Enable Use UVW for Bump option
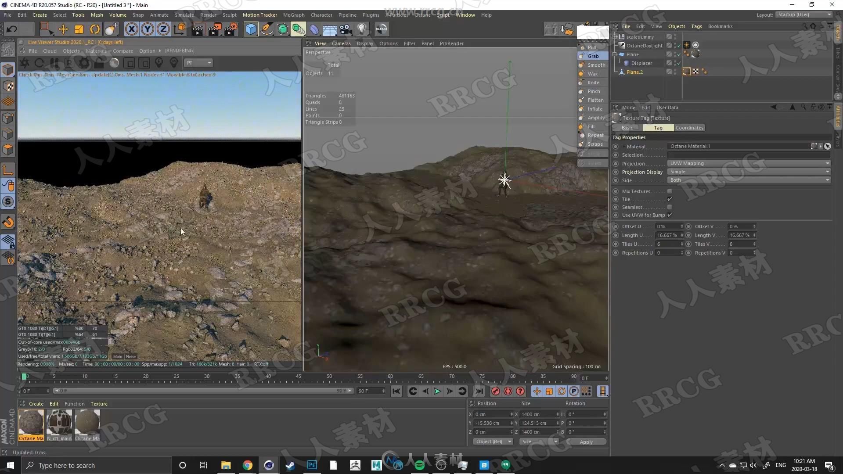843x474 pixels. [x=669, y=215]
